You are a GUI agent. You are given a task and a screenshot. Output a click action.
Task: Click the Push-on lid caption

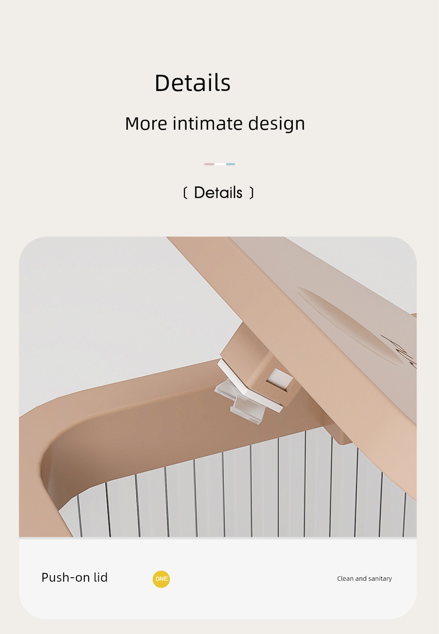pos(74,577)
